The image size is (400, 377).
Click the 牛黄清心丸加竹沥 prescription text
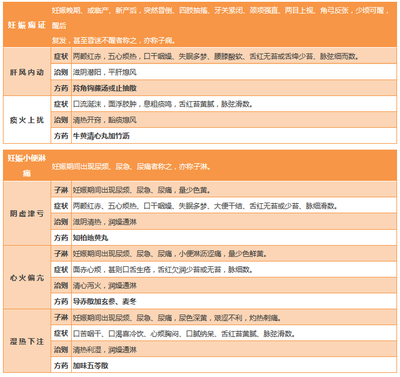(101, 135)
